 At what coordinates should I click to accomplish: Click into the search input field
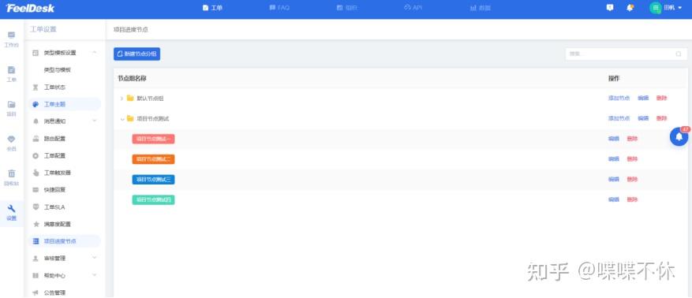pyautogui.click(x=626, y=54)
